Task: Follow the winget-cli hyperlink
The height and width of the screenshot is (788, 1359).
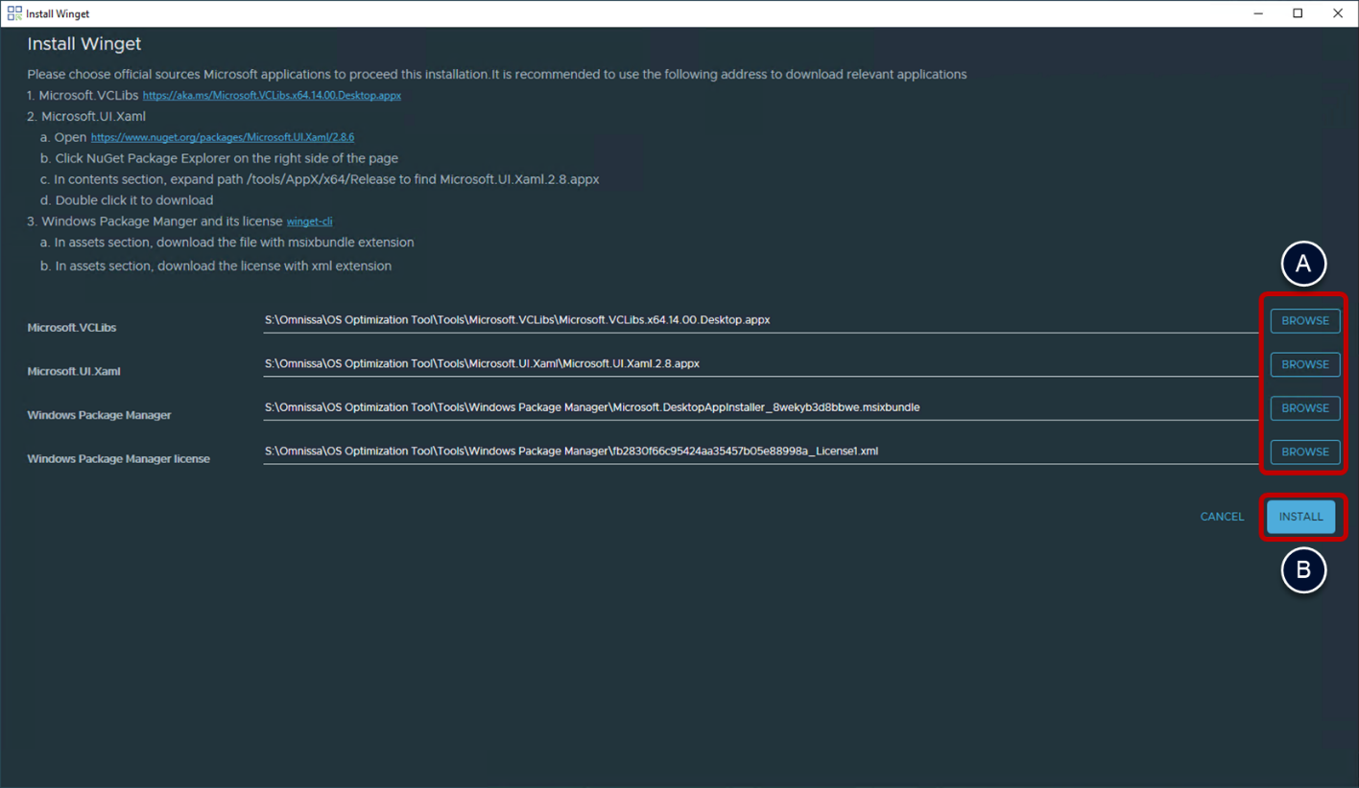Action: 309,222
